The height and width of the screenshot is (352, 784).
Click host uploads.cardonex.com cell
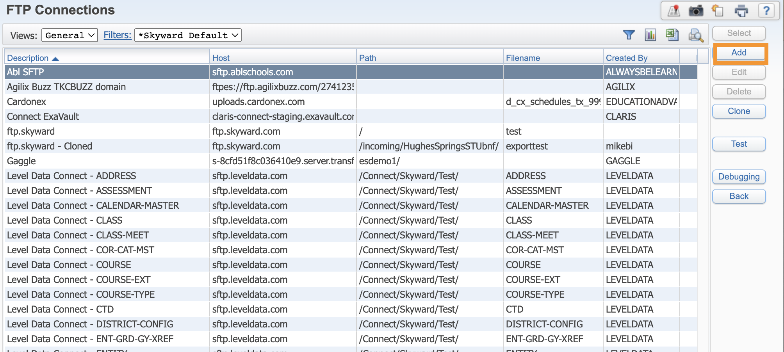click(283, 101)
